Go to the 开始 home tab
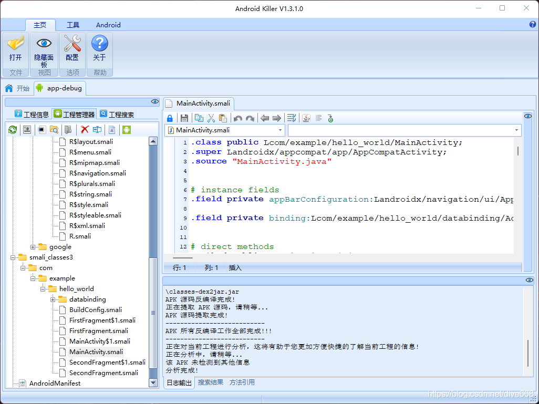 click(18, 88)
